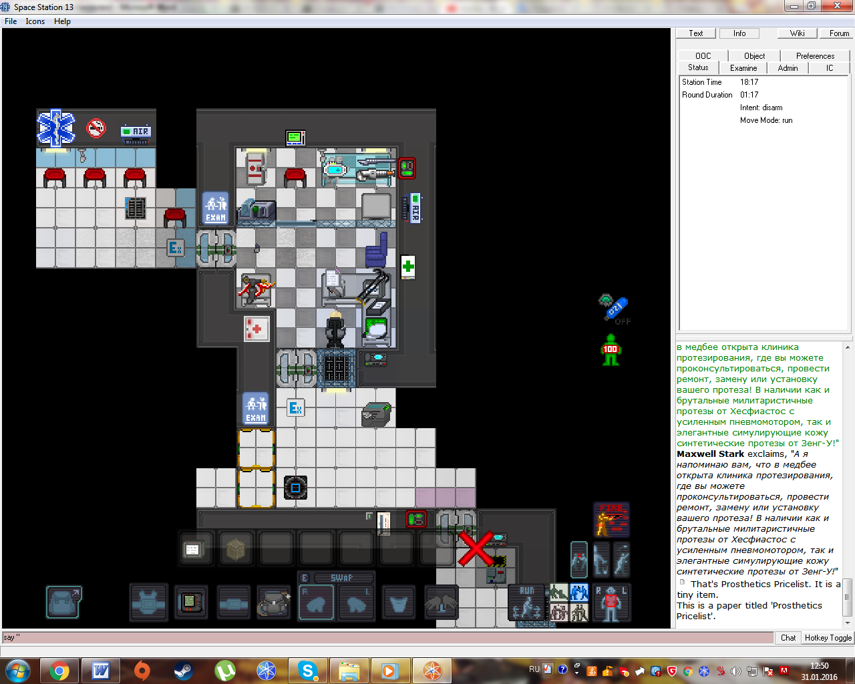Select the PDA in the ID slot
This screenshot has width=855, height=684.
pos(191,602)
